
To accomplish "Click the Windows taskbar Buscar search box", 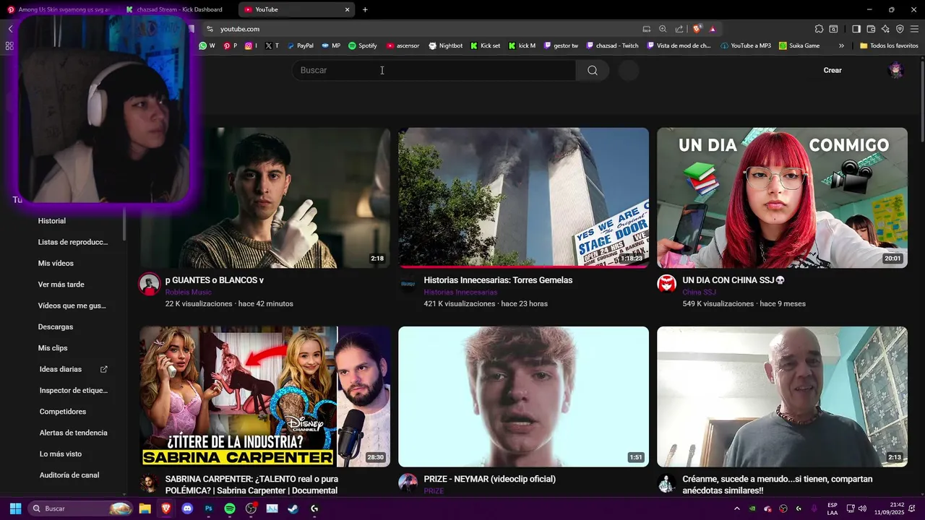I will coord(80,508).
